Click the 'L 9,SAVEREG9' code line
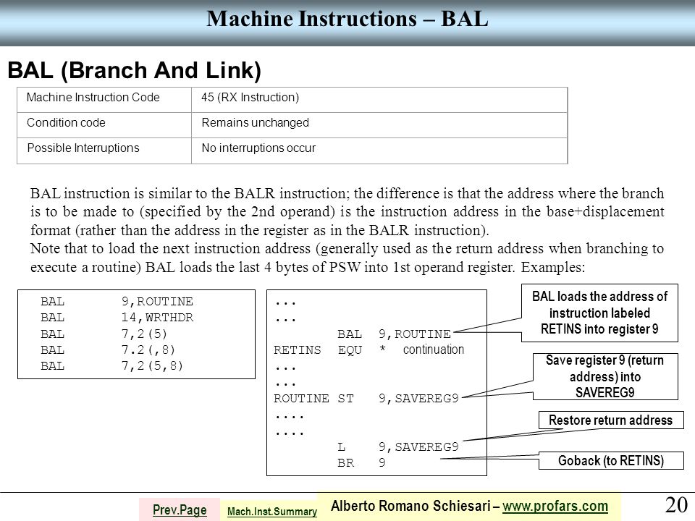Image resolution: width=695 pixels, height=521 pixels. (x=398, y=447)
